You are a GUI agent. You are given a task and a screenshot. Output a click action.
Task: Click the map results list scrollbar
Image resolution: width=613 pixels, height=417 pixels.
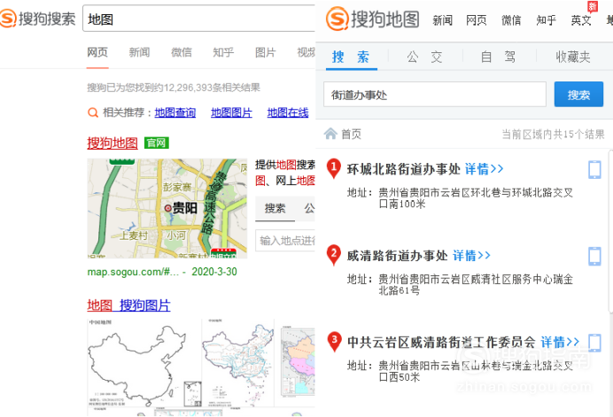click(610, 230)
